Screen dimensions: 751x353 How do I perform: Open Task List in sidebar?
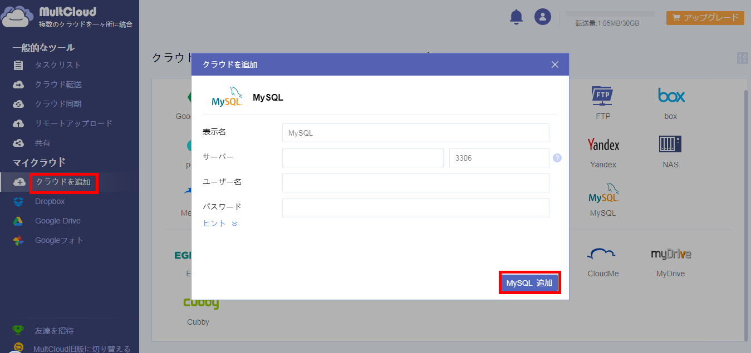pyautogui.click(x=58, y=65)
